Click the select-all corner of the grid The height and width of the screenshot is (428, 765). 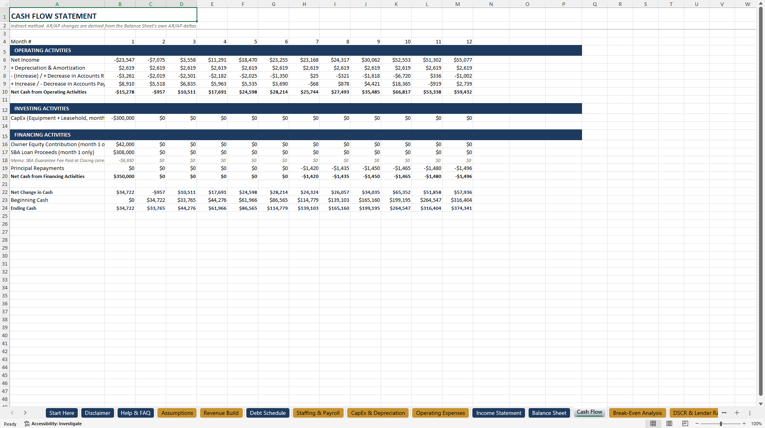point(4,4)
